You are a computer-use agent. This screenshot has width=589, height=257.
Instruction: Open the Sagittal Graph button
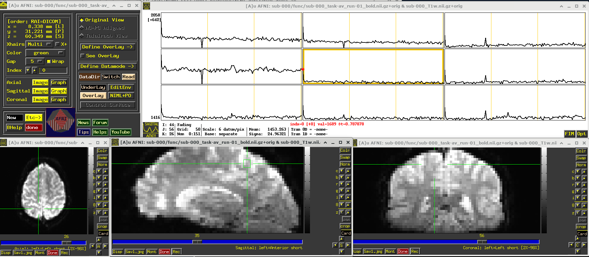point(59,91)
